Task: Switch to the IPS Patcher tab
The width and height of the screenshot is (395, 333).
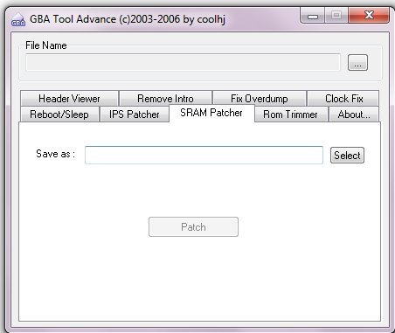Action: click(135, 114)
